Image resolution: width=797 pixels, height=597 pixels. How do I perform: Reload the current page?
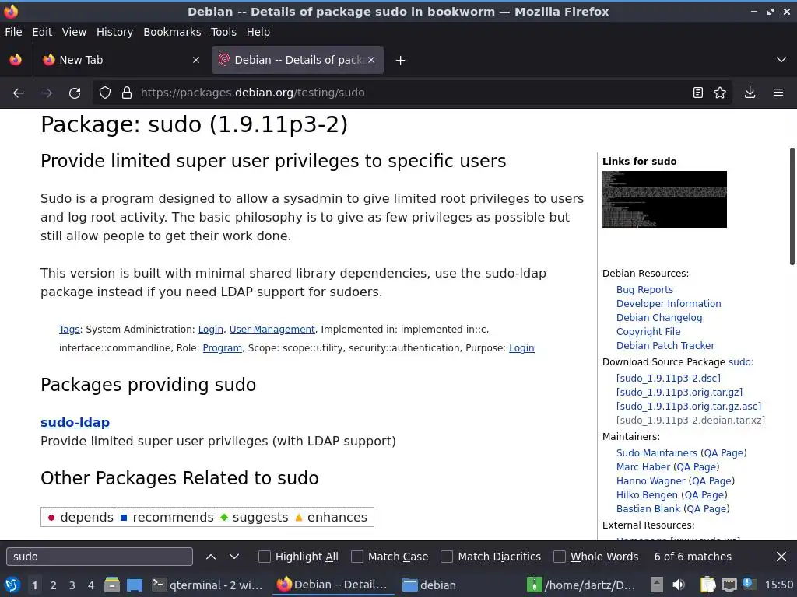coord(75,93)
